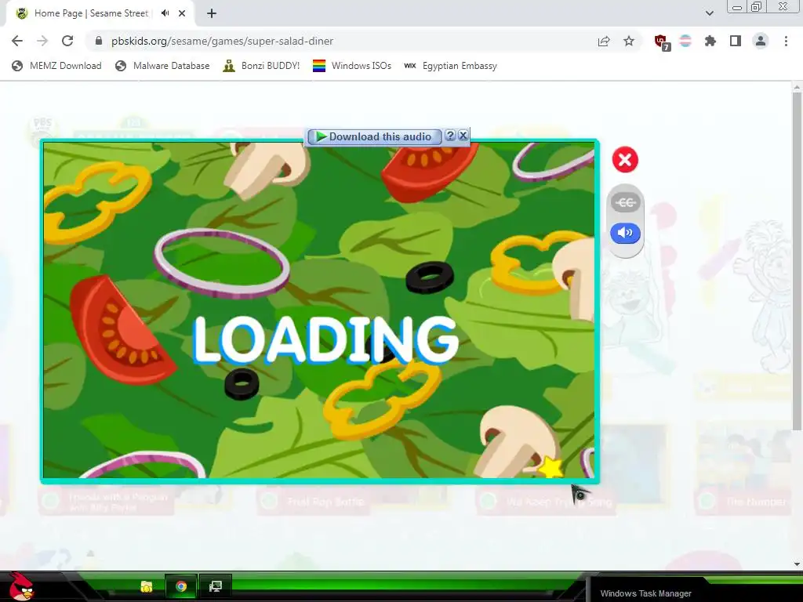Viewport: 803px width, 602px height.
Task: Click the Angry Birds start button
Action: click(x=21, y=587)
